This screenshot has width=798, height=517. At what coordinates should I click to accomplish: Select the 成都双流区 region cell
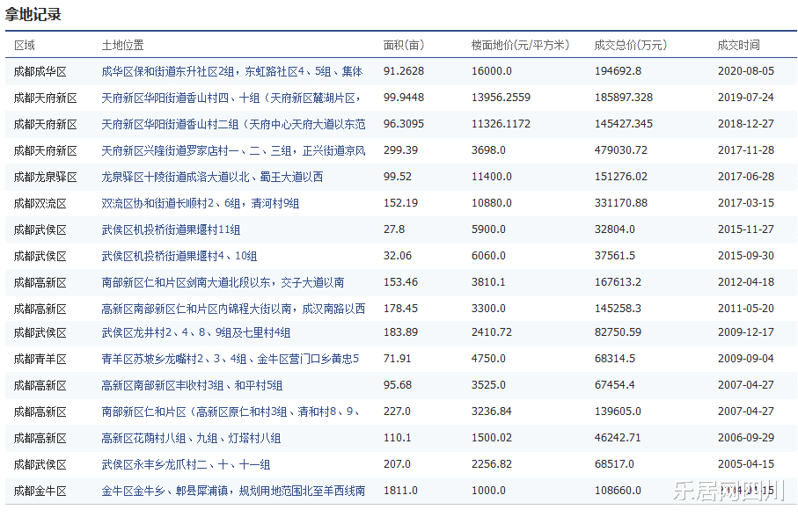tap(40, 204)
